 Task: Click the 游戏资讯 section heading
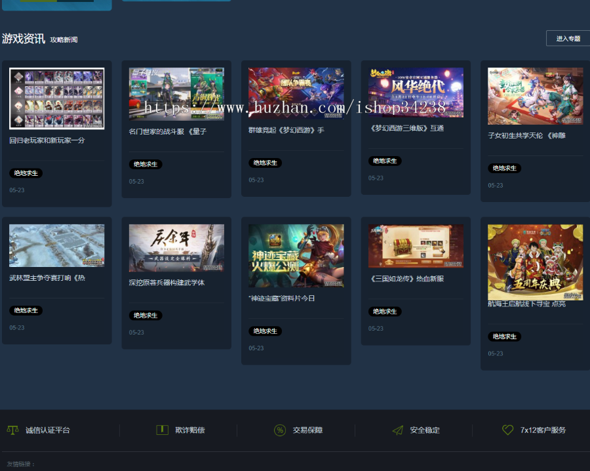coord(24,39)
